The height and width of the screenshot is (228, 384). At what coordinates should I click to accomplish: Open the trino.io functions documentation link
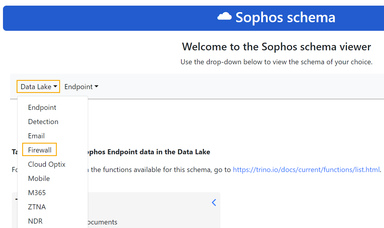(306, 169)
